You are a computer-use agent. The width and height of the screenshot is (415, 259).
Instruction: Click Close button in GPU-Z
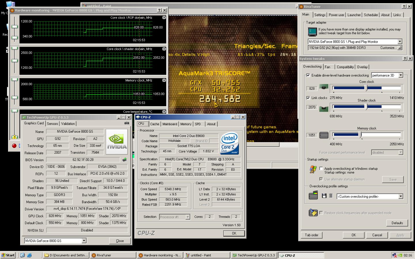(x=120, y=241)
